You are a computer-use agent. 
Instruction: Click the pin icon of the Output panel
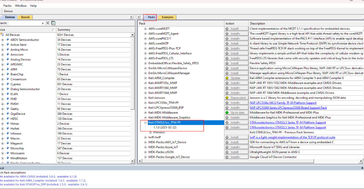[x=362, y=168]
